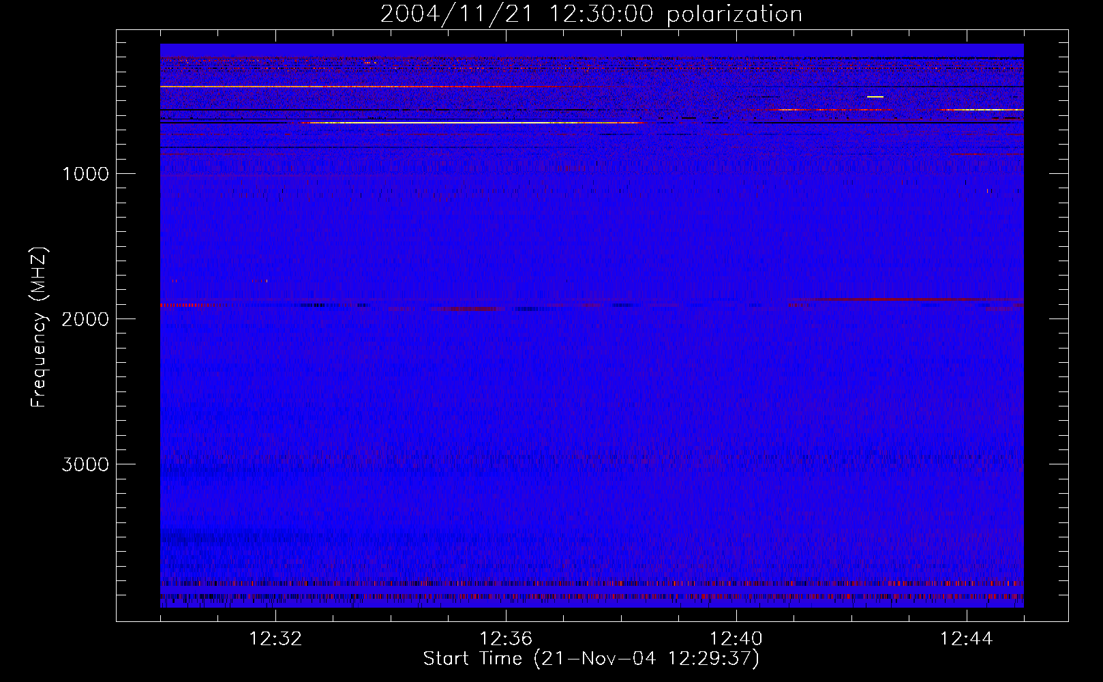The height and width of the screenshot is (682, 1103).
Task: Click the 12:32 time tick label
Action: pyautogui.click(x=275, y=639)
